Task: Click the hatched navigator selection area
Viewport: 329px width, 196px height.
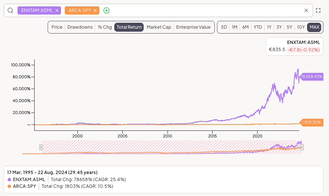Action: point(172,147)
